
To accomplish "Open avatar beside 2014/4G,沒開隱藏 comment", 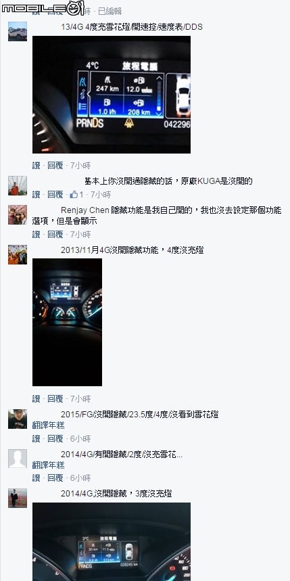I will [18, 498].
